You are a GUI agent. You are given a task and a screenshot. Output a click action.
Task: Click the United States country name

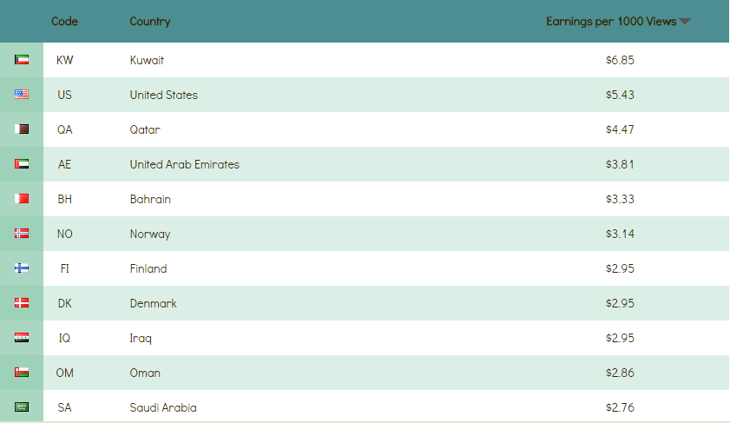(x=163, y=95)
